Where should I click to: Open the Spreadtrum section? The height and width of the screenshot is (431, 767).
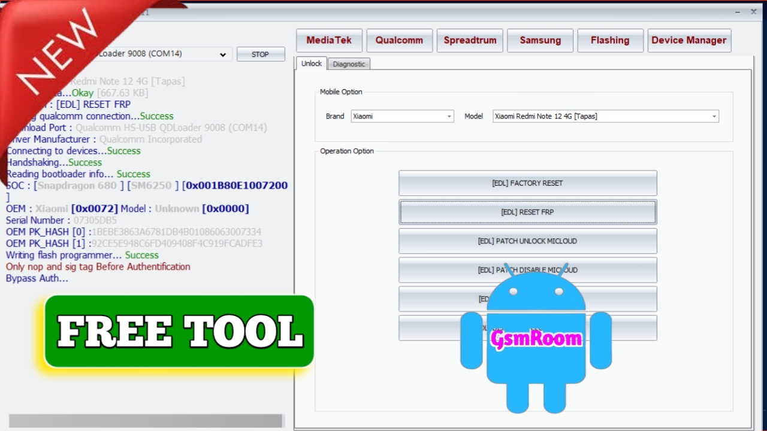click(470, 41)
